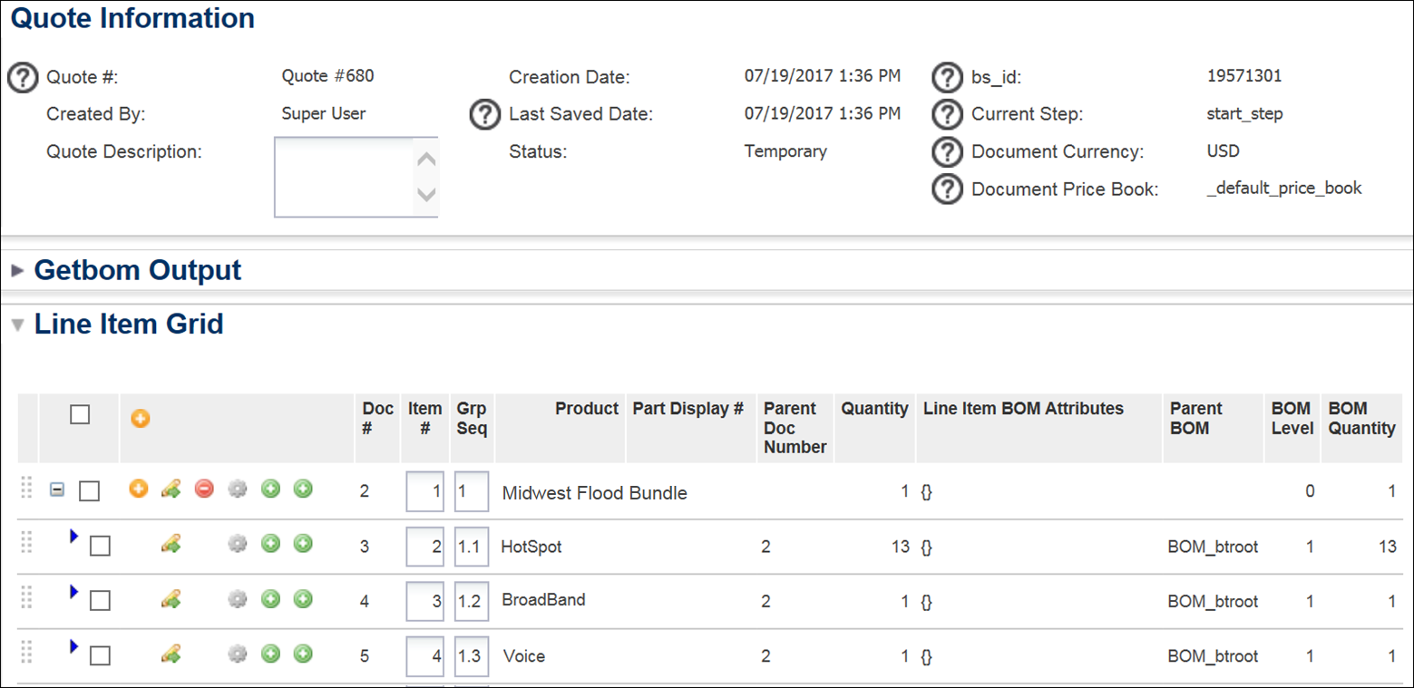Click the help icon next to Quote #
The height and width of the screenshot is (688, 1414).
[23, 78]
